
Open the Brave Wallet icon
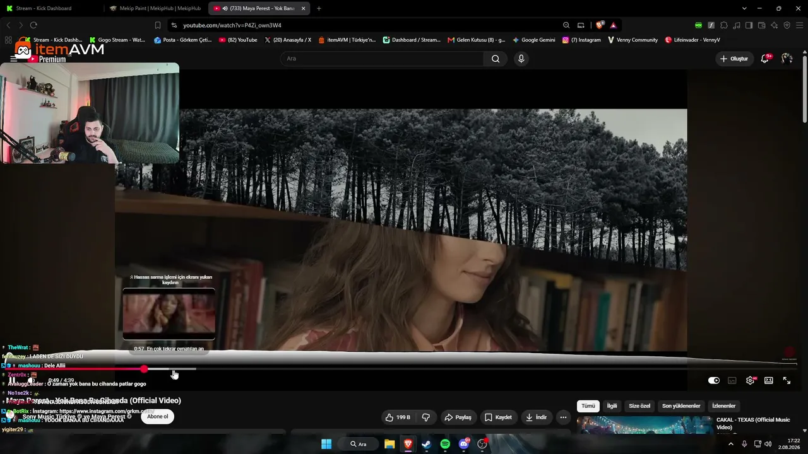tap(761, 25)
